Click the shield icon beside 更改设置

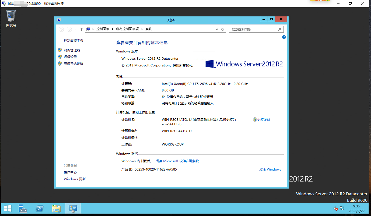[255, 119]
